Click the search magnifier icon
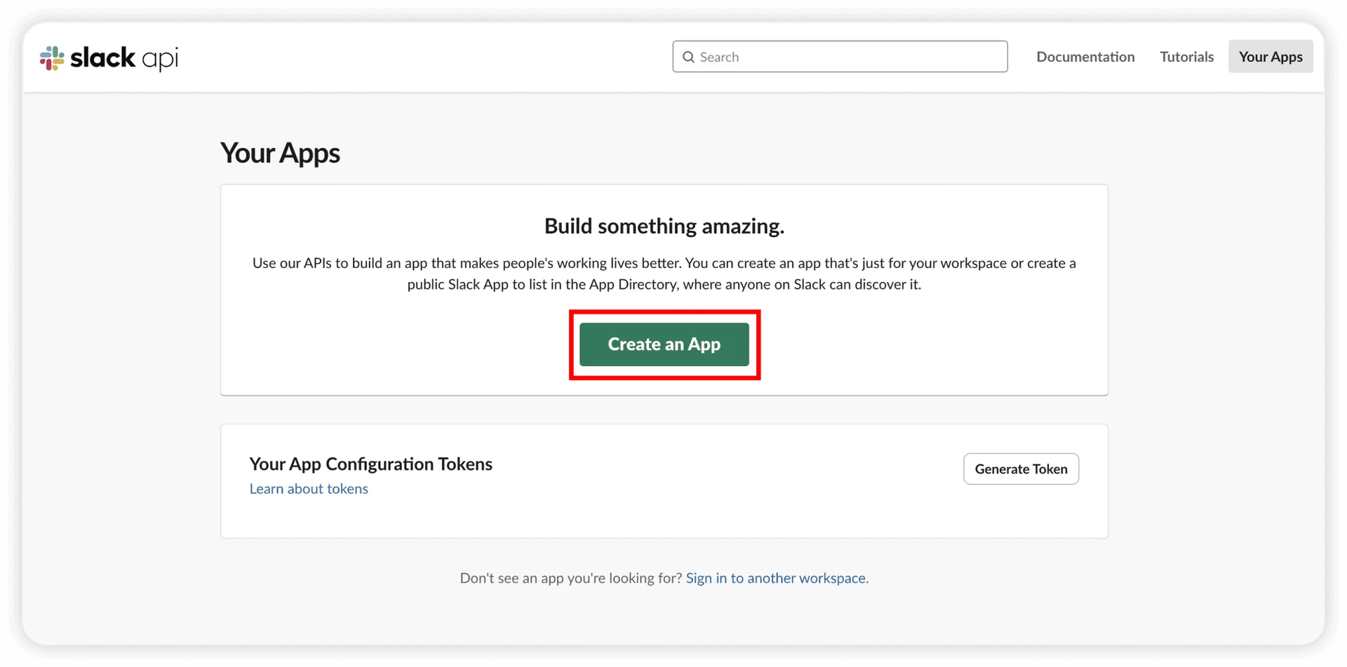Screen dimensions: 1347x667 (689, 57)
